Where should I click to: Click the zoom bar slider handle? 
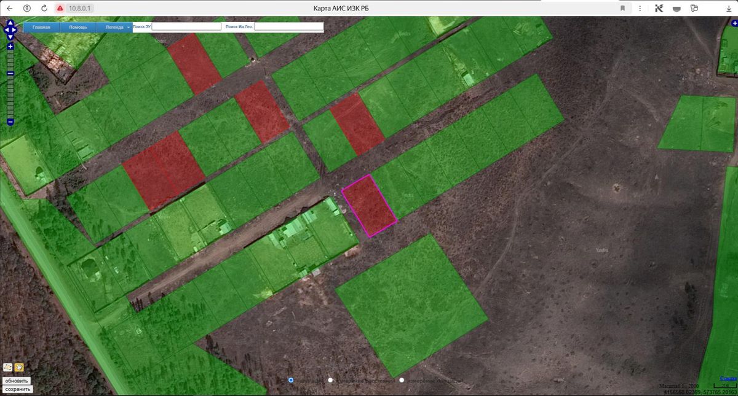[x=10, y=74]
